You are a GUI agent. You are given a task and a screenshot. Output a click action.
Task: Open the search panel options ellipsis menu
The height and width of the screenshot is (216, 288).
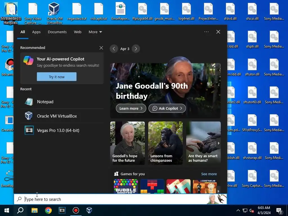tap(206, 32)
